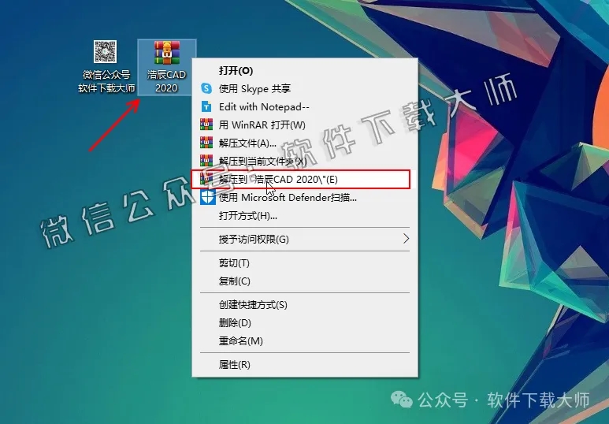Choose 打开(O) from the context menu
Image resolution: width=609 pixels, height=424 pixels.
point(305,70)
